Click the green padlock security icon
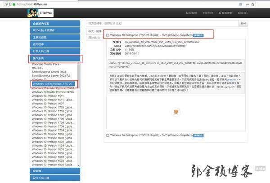The image size is (270, 183). 14,4
